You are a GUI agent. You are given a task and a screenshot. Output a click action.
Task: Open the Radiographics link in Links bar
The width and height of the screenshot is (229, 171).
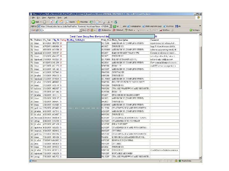pos(134,26)
